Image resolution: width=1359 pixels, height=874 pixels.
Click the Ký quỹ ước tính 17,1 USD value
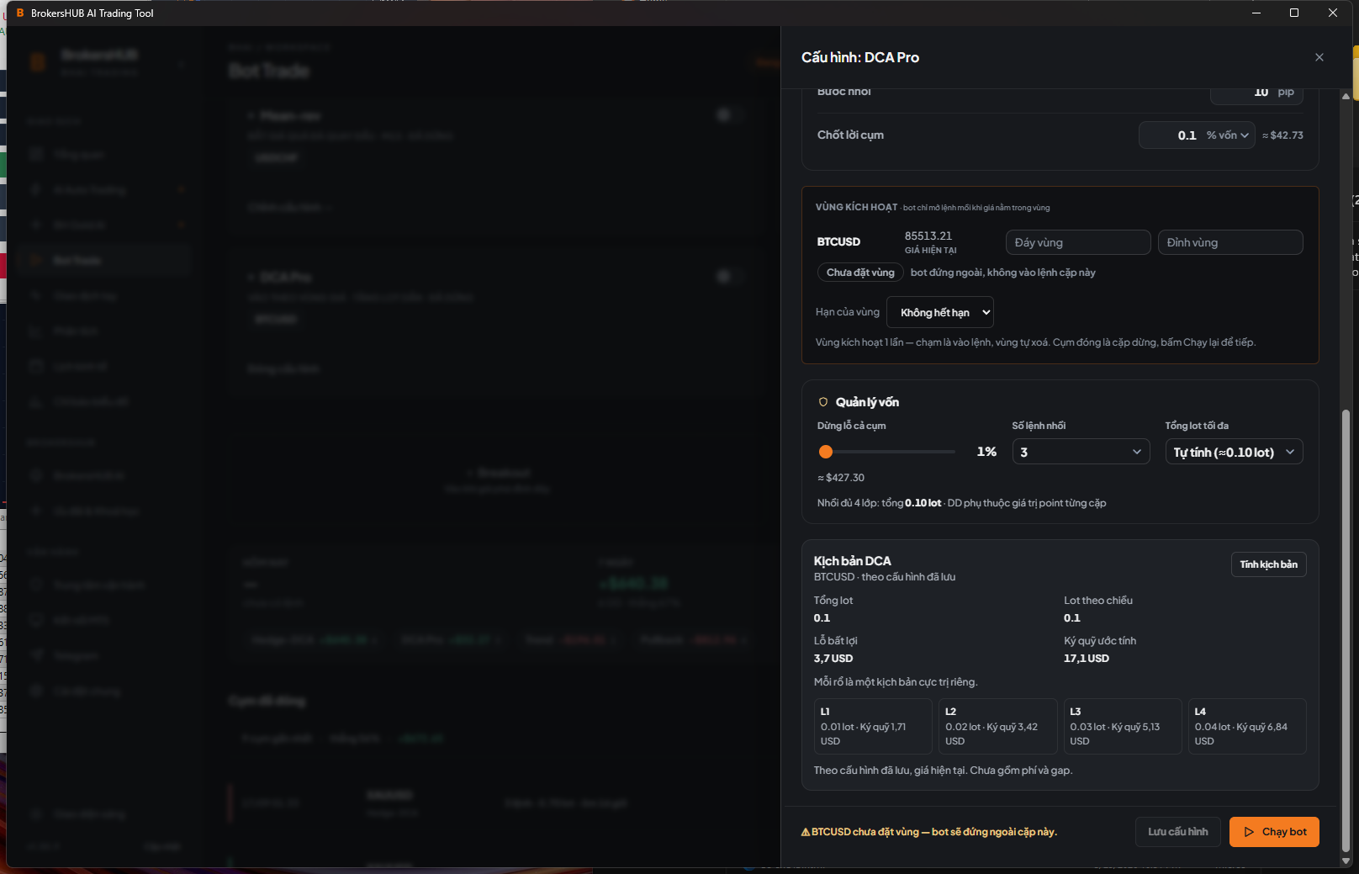(x=1087, y=659)
